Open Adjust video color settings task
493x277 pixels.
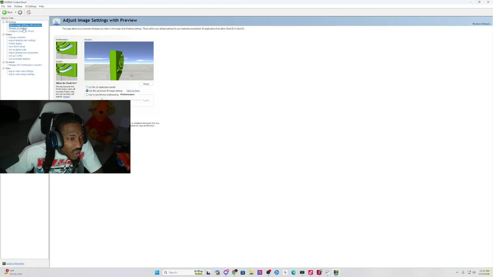click(x=21, y=71)
